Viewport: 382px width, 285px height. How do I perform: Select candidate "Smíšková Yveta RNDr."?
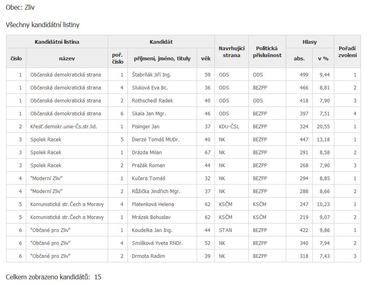tap(157, 243)
